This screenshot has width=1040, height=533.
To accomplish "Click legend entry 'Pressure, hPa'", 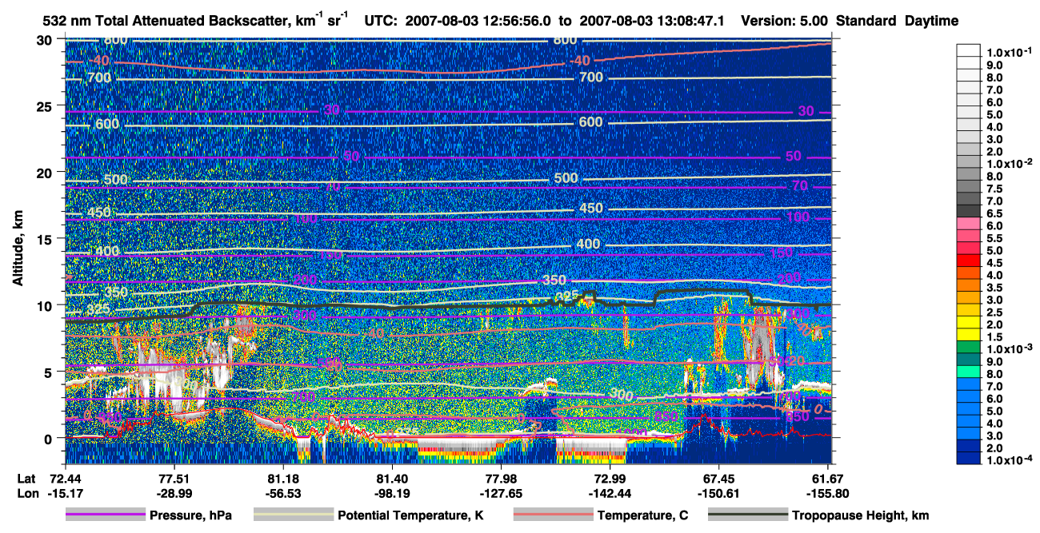I will (190, 516).
